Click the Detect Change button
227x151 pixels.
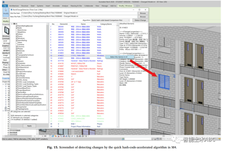(140, 20)
